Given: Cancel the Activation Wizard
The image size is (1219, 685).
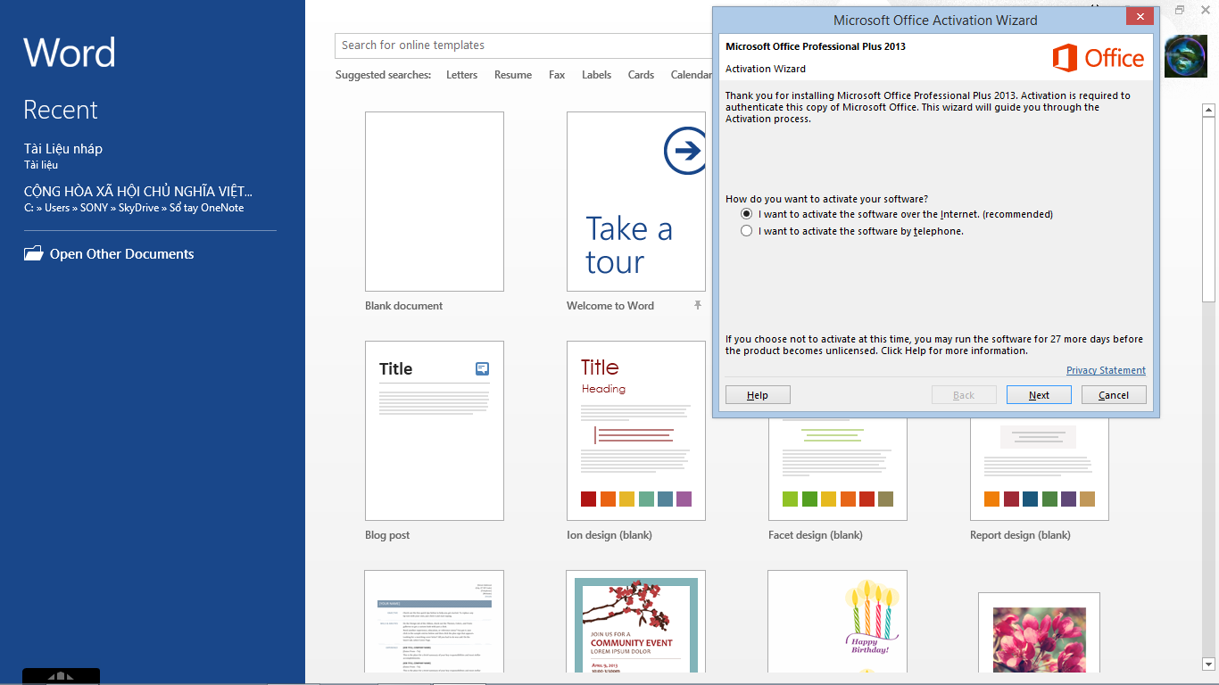Looking at the screenshot, I should pos(1114,395).
